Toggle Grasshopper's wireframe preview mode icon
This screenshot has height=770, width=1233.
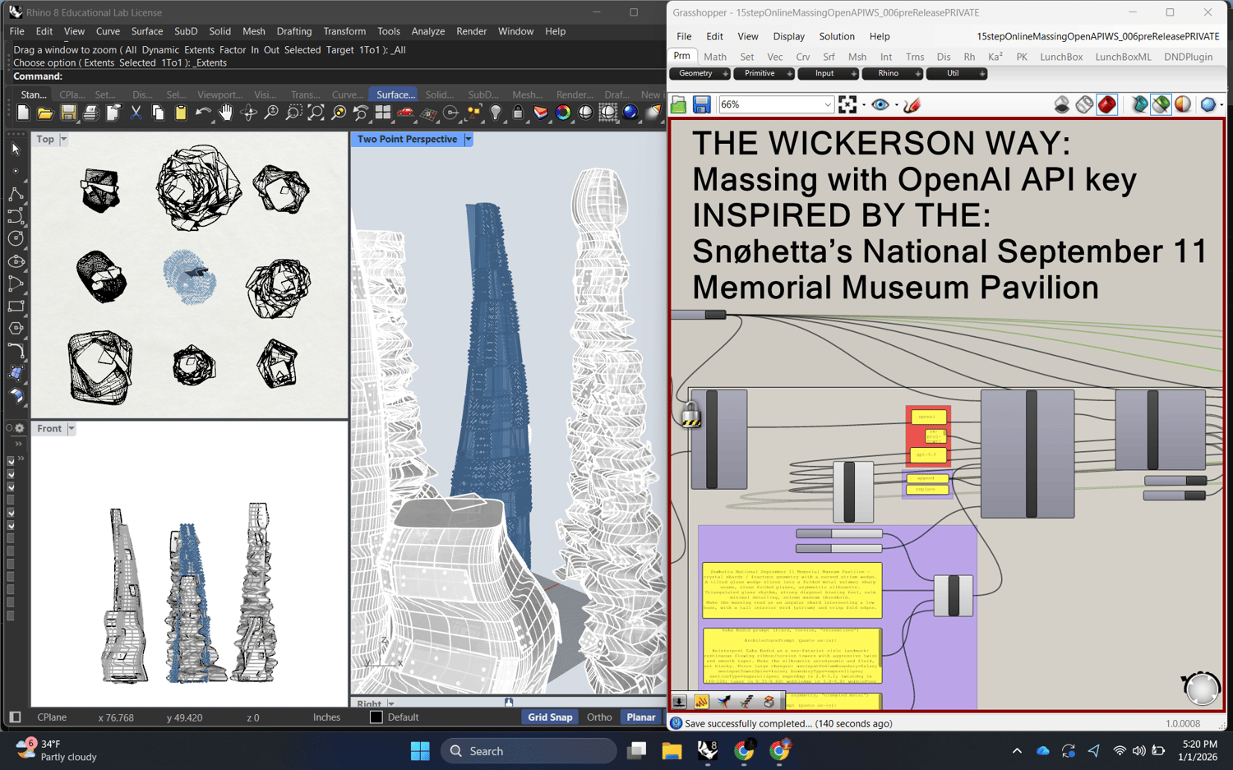pos(1085,105)
